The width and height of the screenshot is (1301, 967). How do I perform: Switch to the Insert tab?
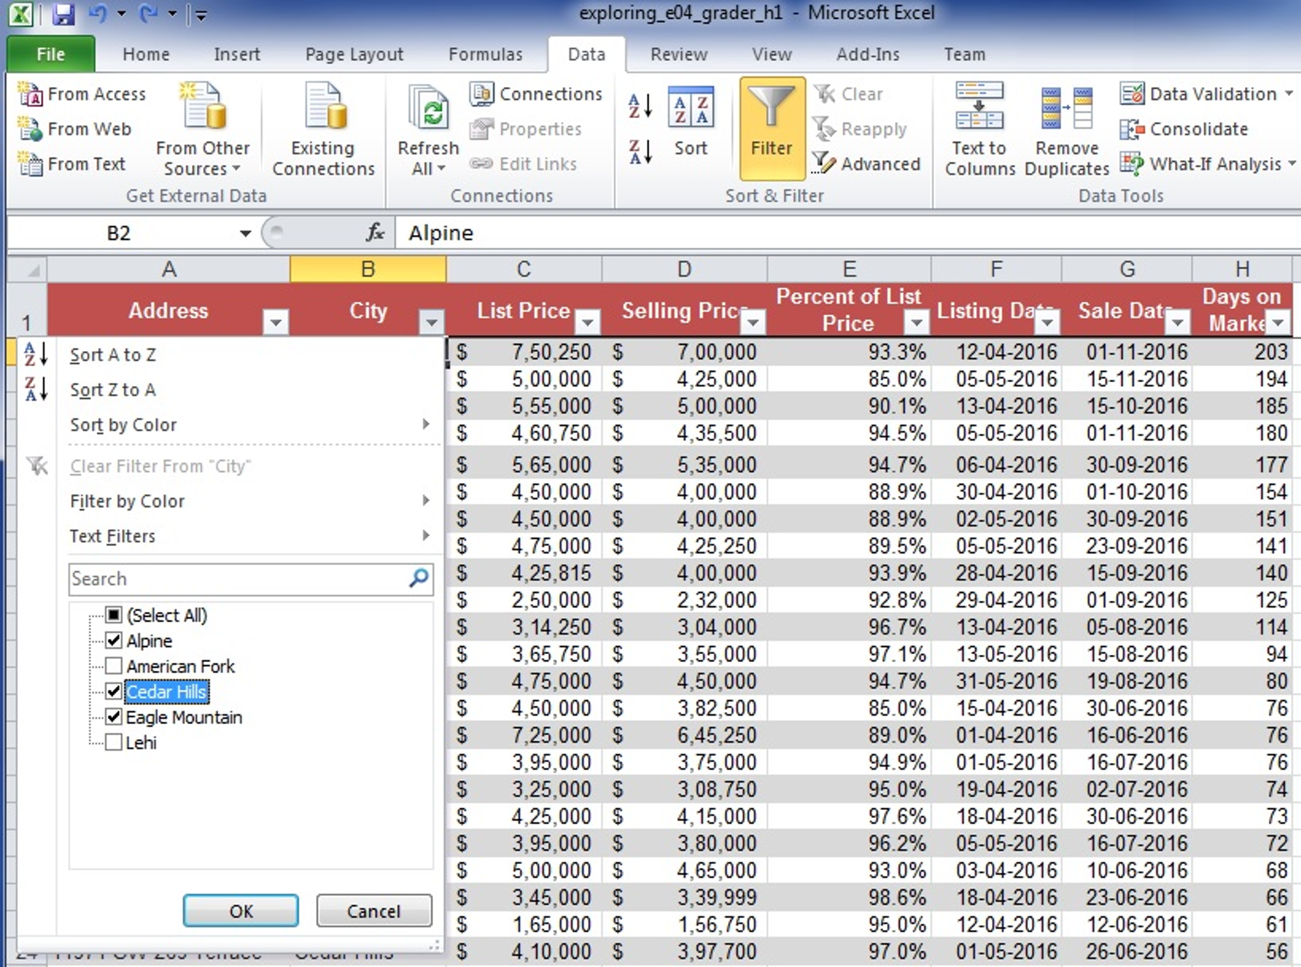tap(237, 55)
